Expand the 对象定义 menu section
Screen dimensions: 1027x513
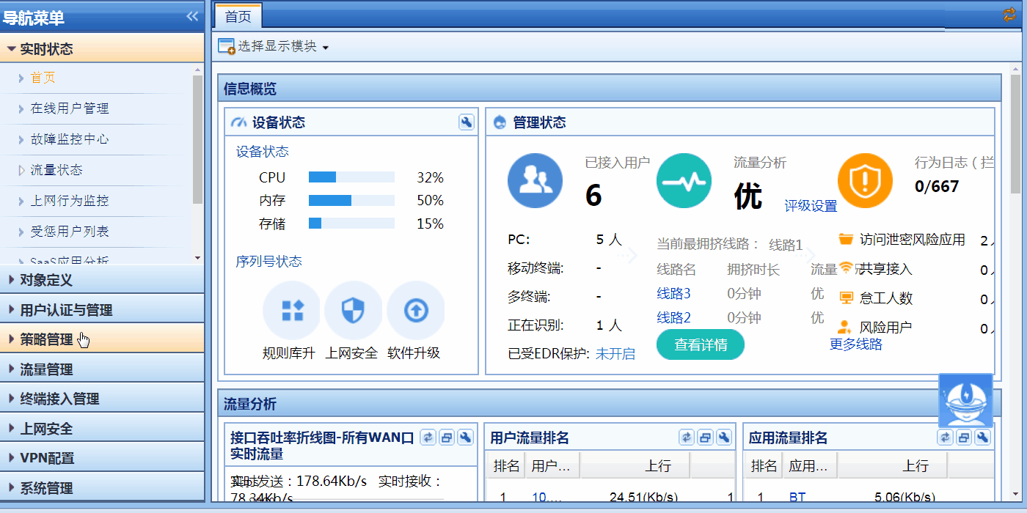pos(102,280)
